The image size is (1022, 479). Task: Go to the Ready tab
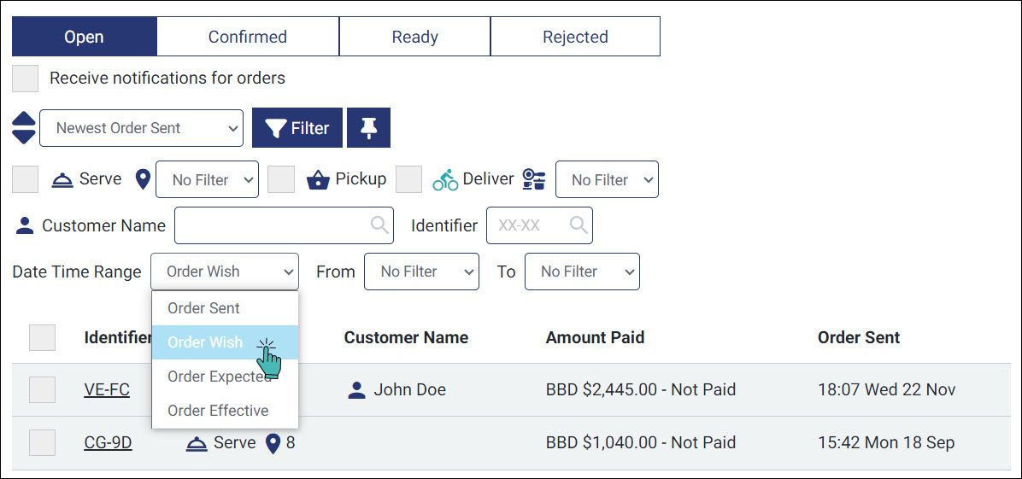point(414,37)
